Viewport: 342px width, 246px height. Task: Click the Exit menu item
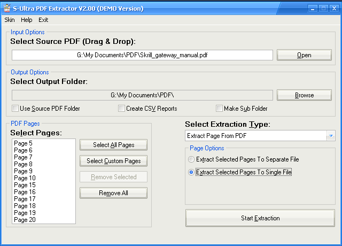(43, 20)
